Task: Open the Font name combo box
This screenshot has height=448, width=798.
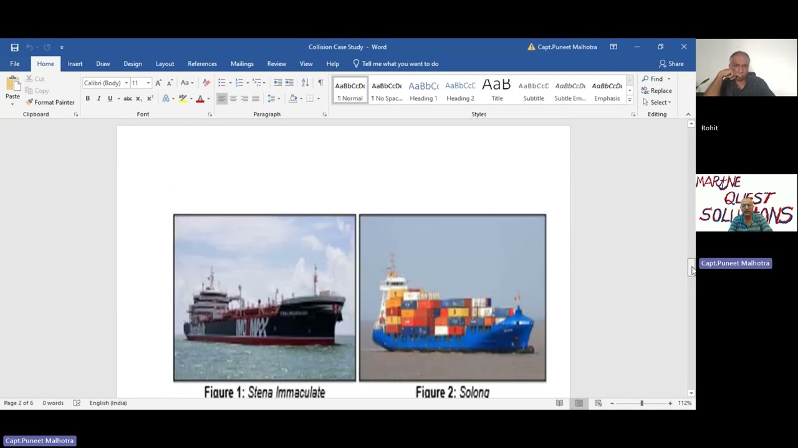Action: (106, 83)
